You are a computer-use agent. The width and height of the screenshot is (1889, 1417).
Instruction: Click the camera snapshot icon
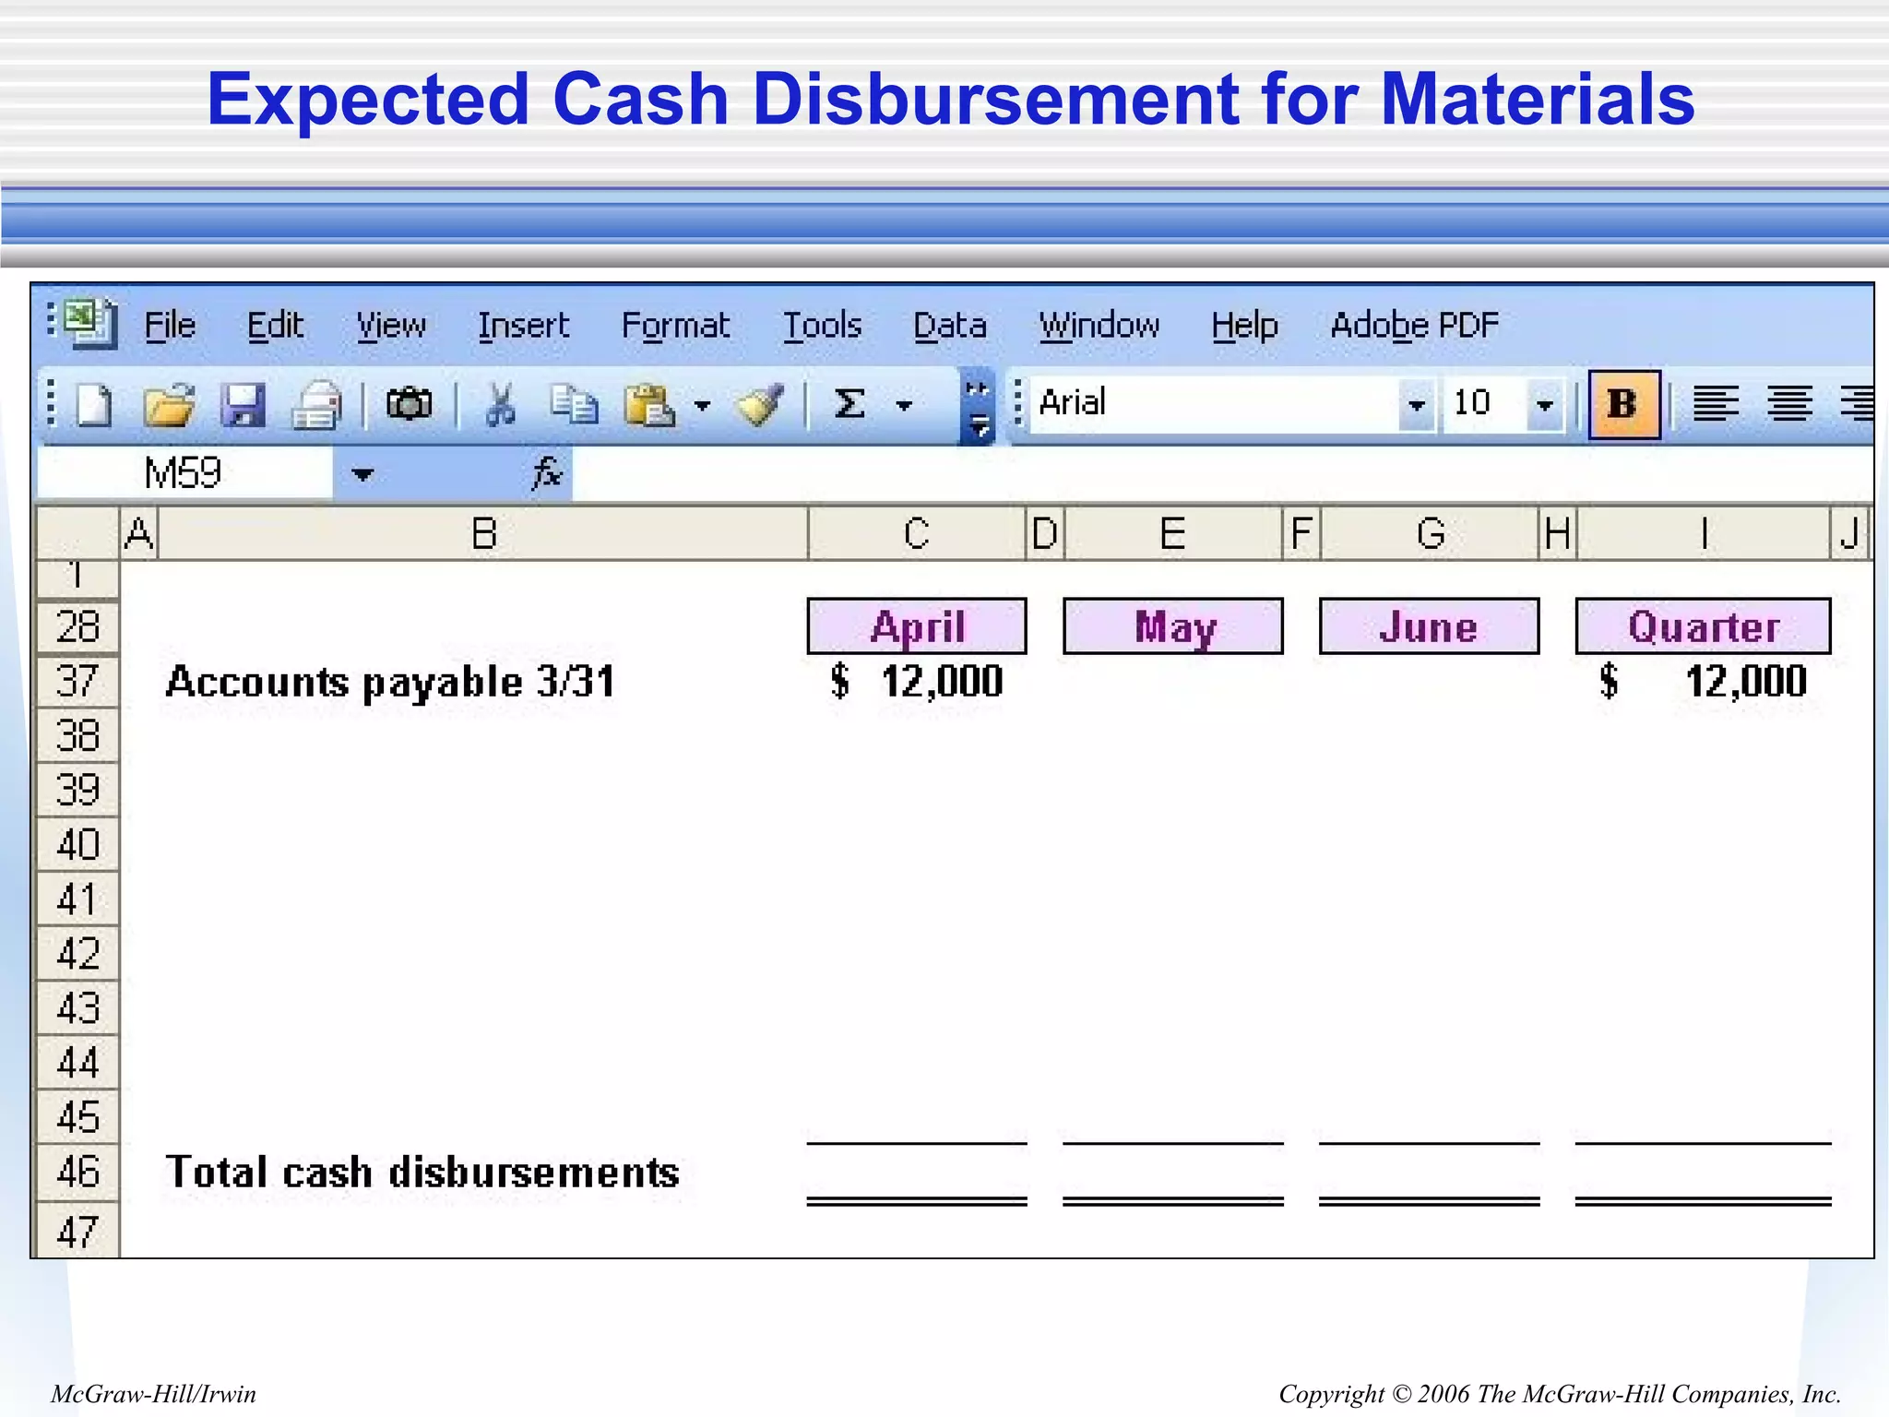tap(410, 405)
